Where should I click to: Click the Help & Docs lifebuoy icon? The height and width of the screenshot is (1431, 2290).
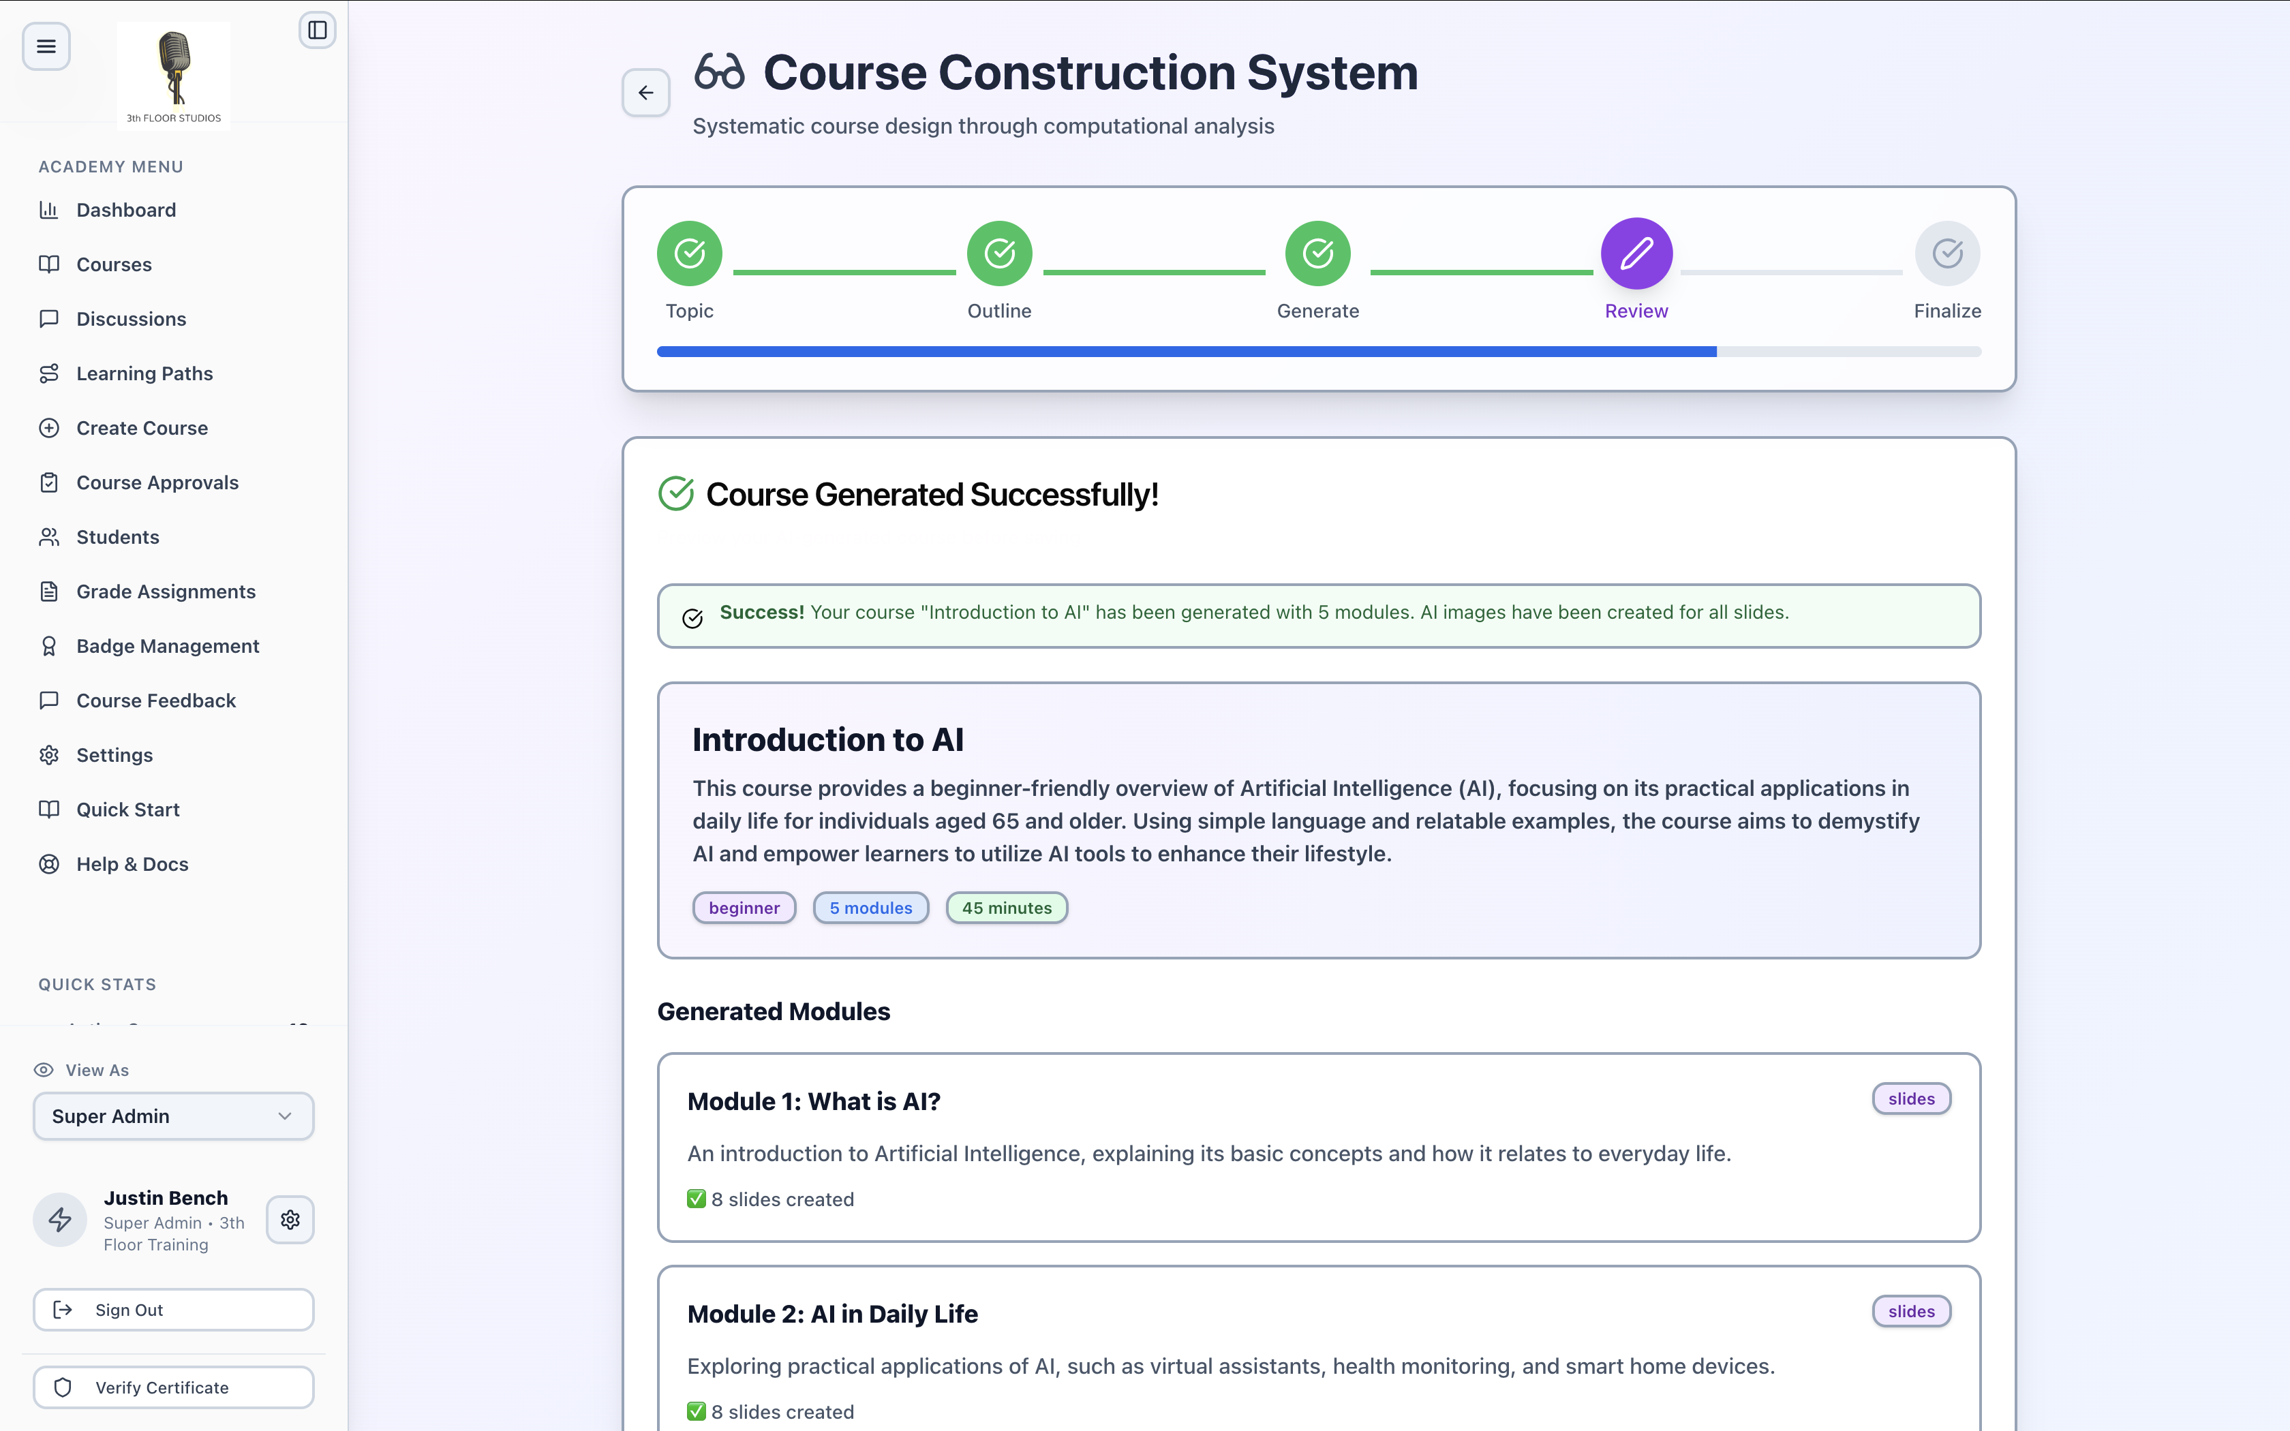(49, 864)
